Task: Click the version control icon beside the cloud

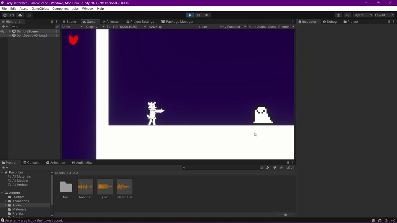Action: 29,15
